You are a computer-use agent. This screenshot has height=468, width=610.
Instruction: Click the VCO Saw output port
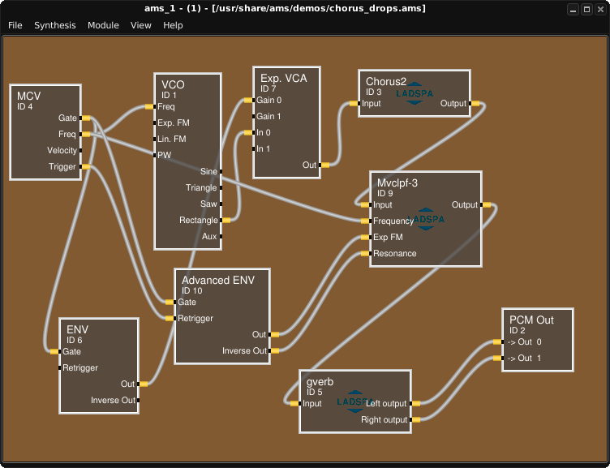pyautogui.click(x=221, y=204)
